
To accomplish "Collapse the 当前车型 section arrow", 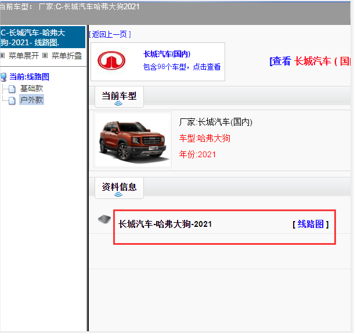I will click(x=118, y=103).
